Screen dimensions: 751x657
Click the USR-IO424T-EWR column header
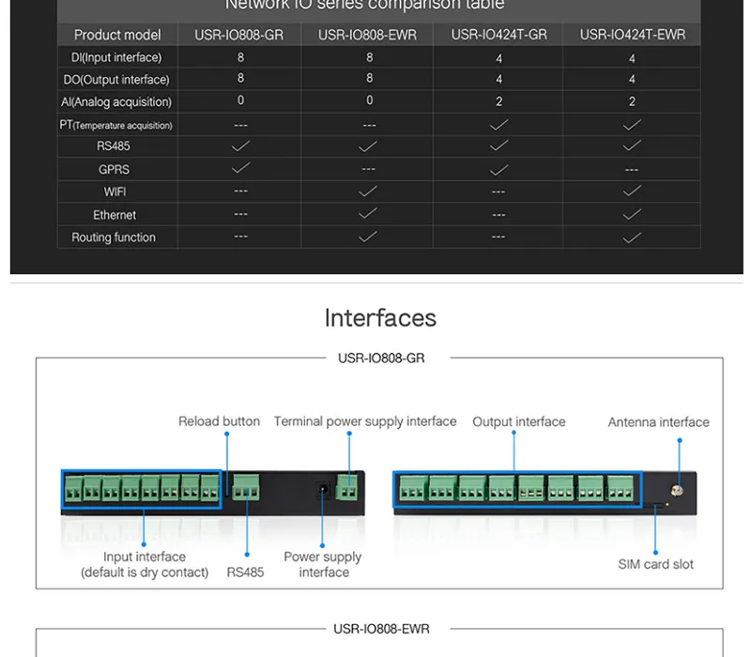tap(632, 35)
